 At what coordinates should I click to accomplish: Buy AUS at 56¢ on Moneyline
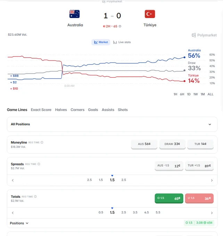coord(144,144)
